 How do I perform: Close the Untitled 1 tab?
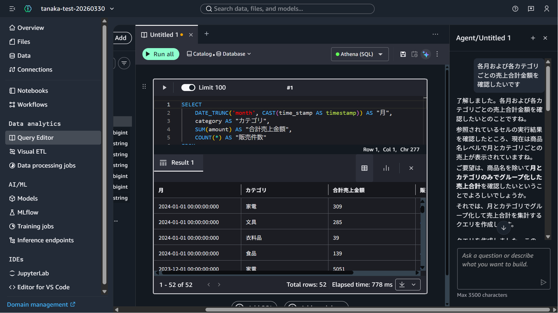(191, 35)
